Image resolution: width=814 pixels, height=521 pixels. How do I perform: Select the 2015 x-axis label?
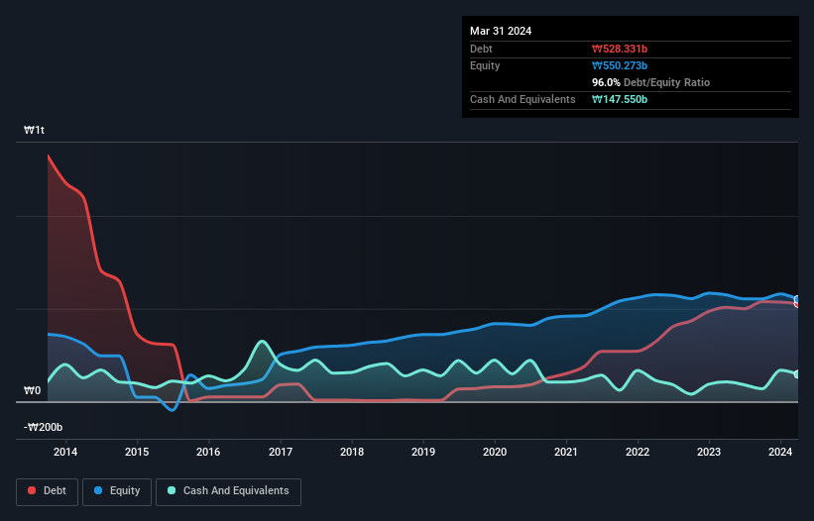point(137,452)
